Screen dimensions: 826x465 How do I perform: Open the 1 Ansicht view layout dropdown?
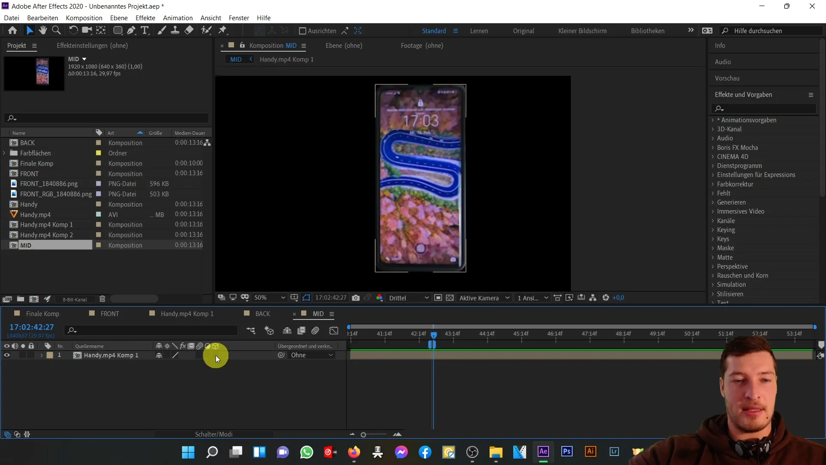click(x=533, y=298)
